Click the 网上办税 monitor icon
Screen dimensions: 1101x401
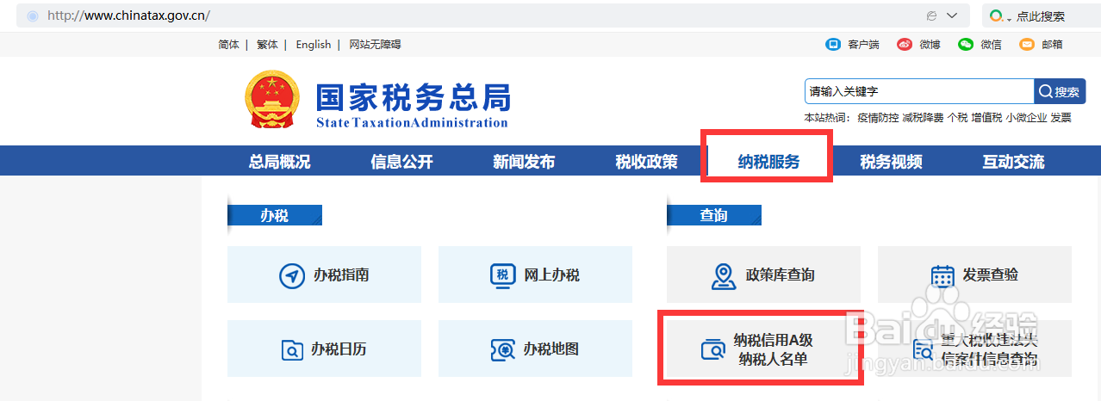point(501,275)
